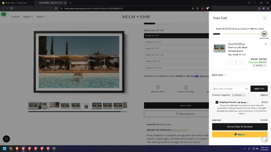
Task: Open the tab search dropdown arrow
Action: point(249,3)
